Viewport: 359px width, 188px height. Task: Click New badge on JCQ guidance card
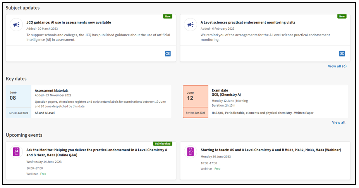[x=168, y=17]
